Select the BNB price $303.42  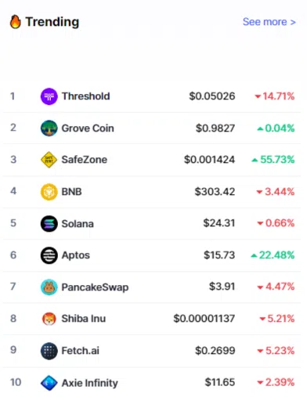(215, 192)
